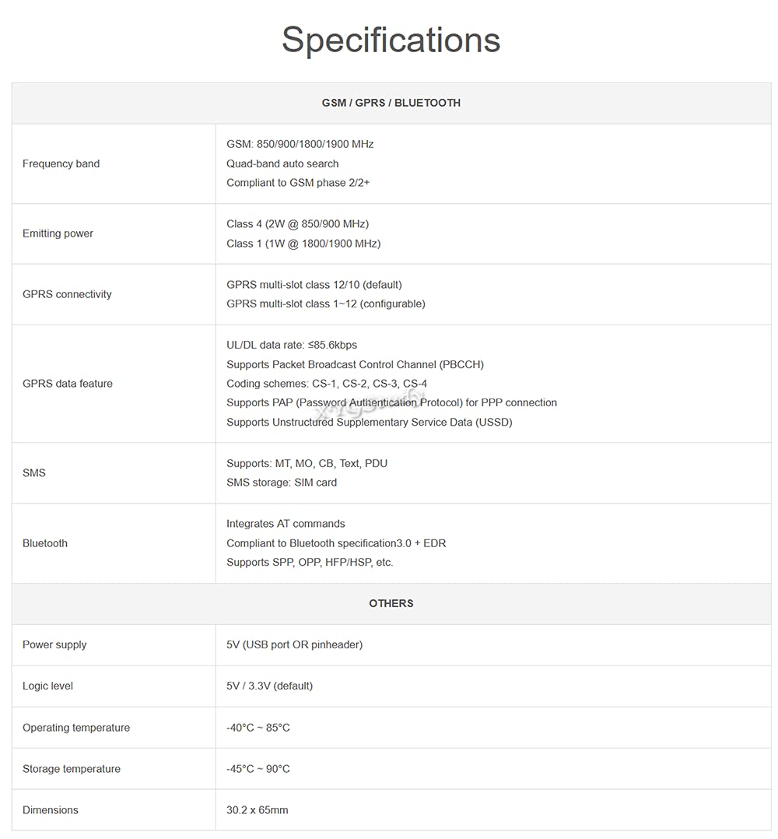Select the Frequency band row label

pos(61,163)
